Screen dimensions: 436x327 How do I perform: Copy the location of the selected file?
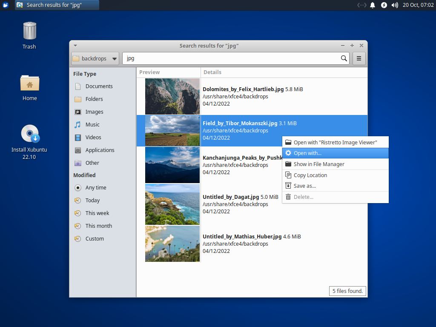coord(310,175)
